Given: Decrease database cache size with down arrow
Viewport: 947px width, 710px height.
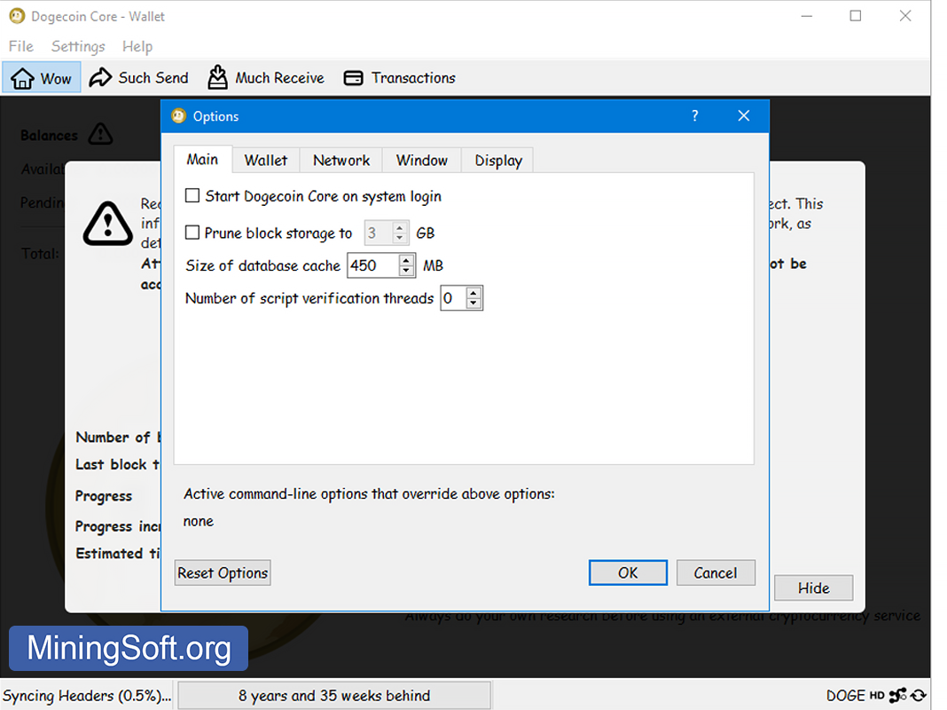Looking at the screenshot, I should (406, 271).
